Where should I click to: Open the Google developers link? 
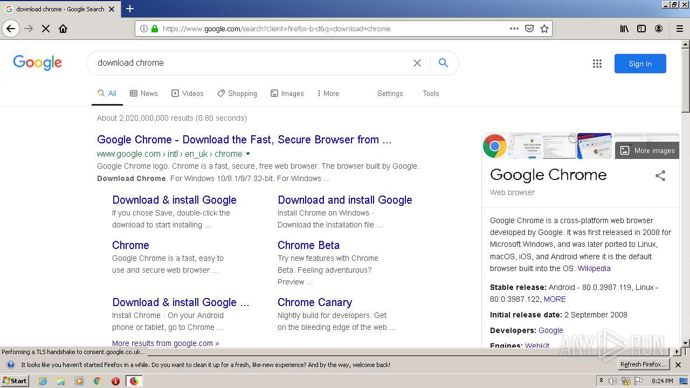551,330
